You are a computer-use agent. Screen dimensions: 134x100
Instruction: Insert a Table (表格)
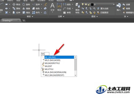[x=67, y=13]
